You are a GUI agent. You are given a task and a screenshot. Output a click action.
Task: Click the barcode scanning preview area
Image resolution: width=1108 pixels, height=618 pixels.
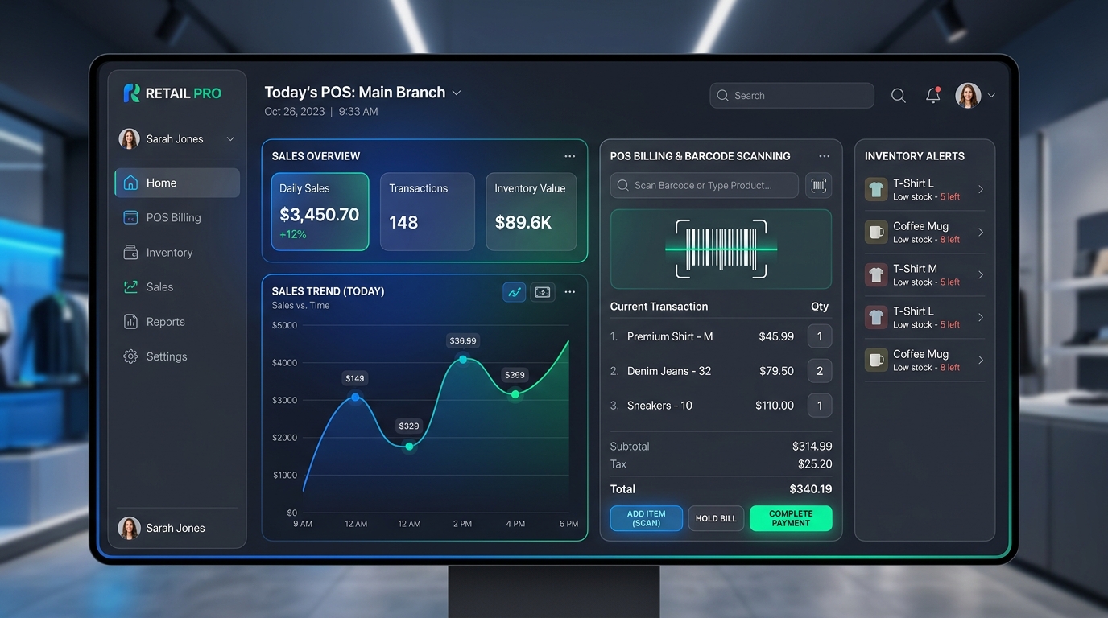click(721, 249)
